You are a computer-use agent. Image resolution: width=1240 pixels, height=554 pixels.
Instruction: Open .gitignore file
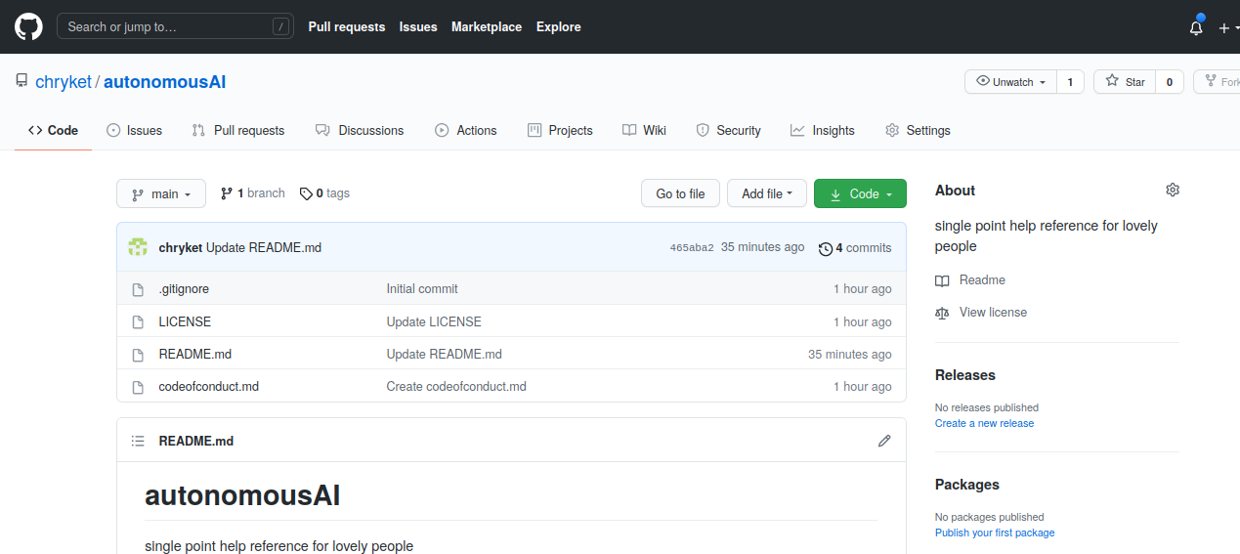pyautogui.click(x=184, y=289)
